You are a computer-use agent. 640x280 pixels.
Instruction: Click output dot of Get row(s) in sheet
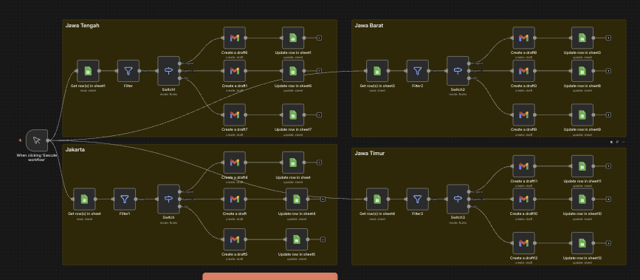pyautogui.click(x=95, y=199)
